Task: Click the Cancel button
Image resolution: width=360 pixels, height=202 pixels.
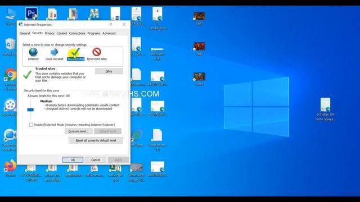Action: 96,160
